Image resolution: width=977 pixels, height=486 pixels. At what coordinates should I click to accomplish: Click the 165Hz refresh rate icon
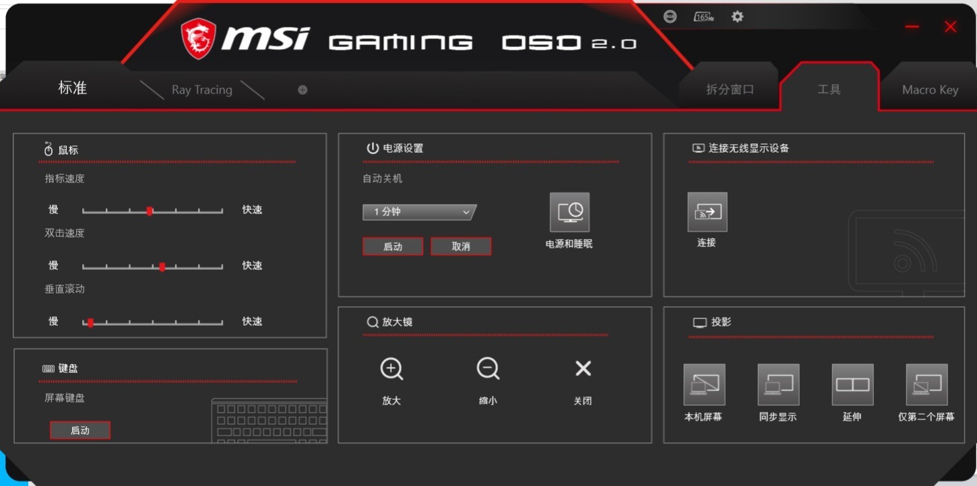(703, 17)
